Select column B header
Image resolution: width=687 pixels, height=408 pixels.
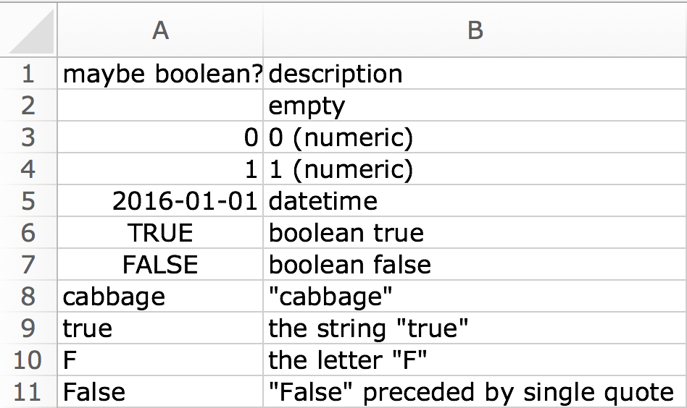click(x=475, y=30)
